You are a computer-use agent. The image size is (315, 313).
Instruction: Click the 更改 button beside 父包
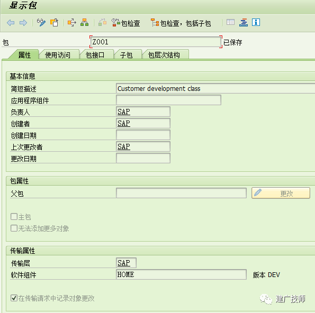click(x=281, y=193)
